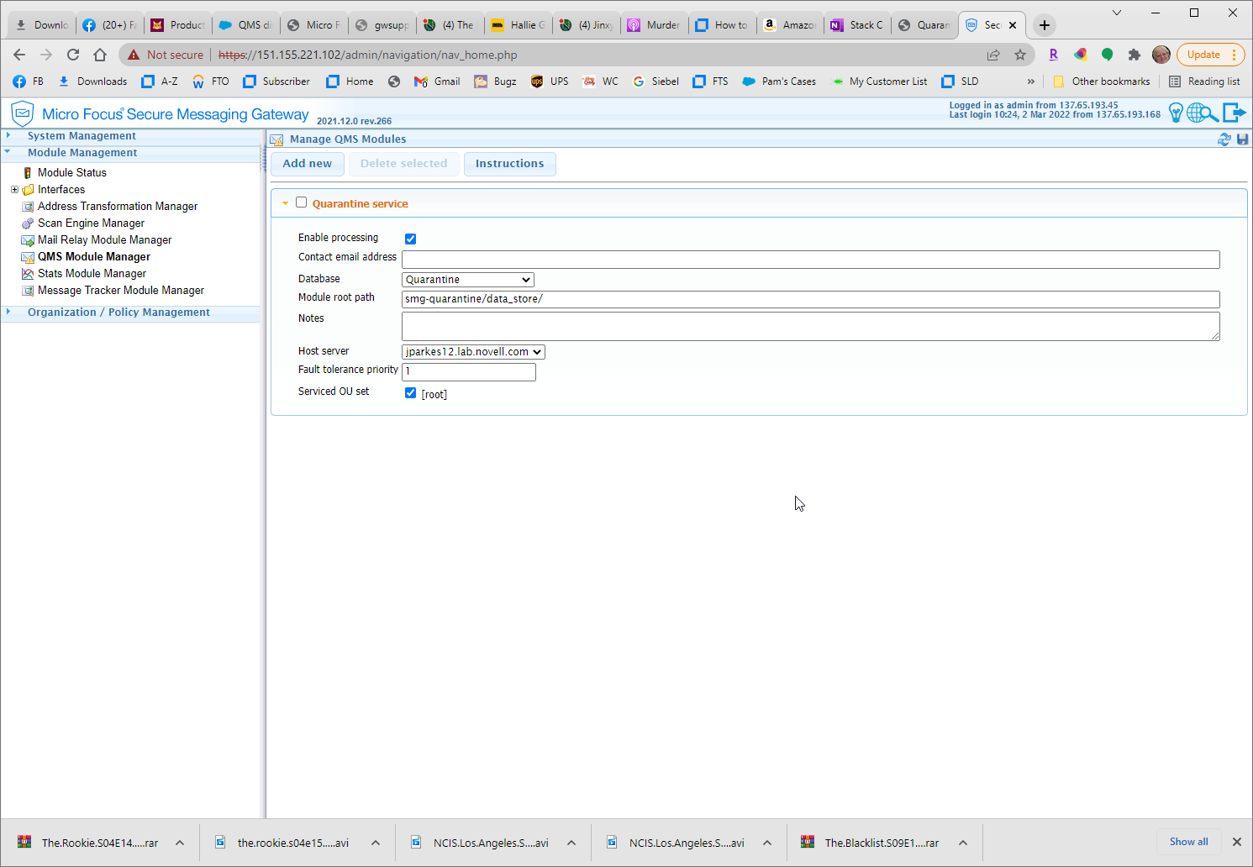Click the lightbulb help icon in the header
1253x867 pixels.
point(1176,112)
